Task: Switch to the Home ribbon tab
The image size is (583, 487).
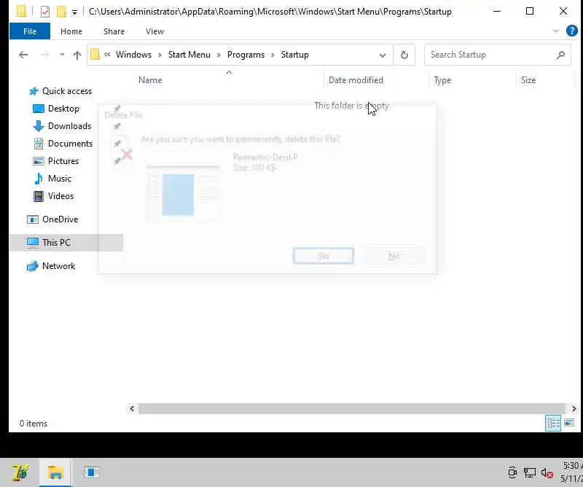Action: coord(71,31)
